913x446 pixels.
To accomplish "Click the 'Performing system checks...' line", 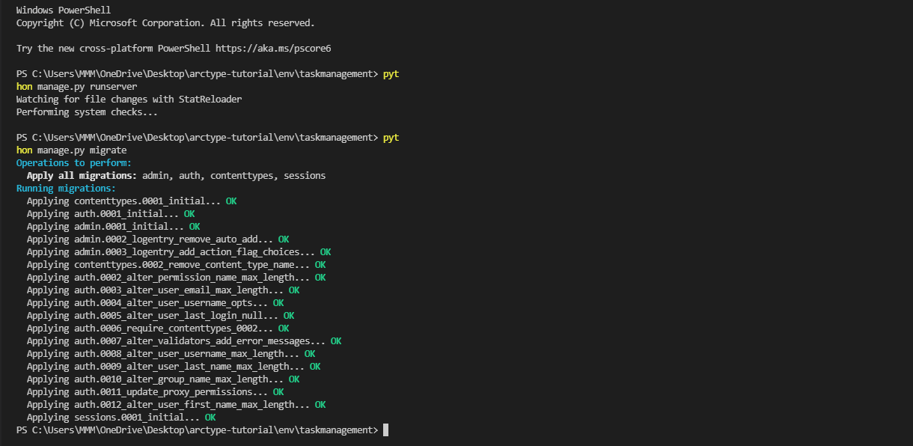I will 87,111.
